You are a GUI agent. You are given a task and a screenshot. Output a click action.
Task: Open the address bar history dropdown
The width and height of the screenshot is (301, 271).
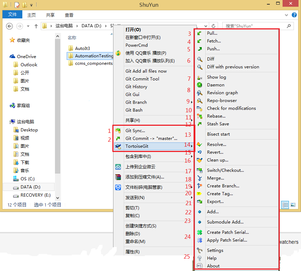click(x=206, y=26)
